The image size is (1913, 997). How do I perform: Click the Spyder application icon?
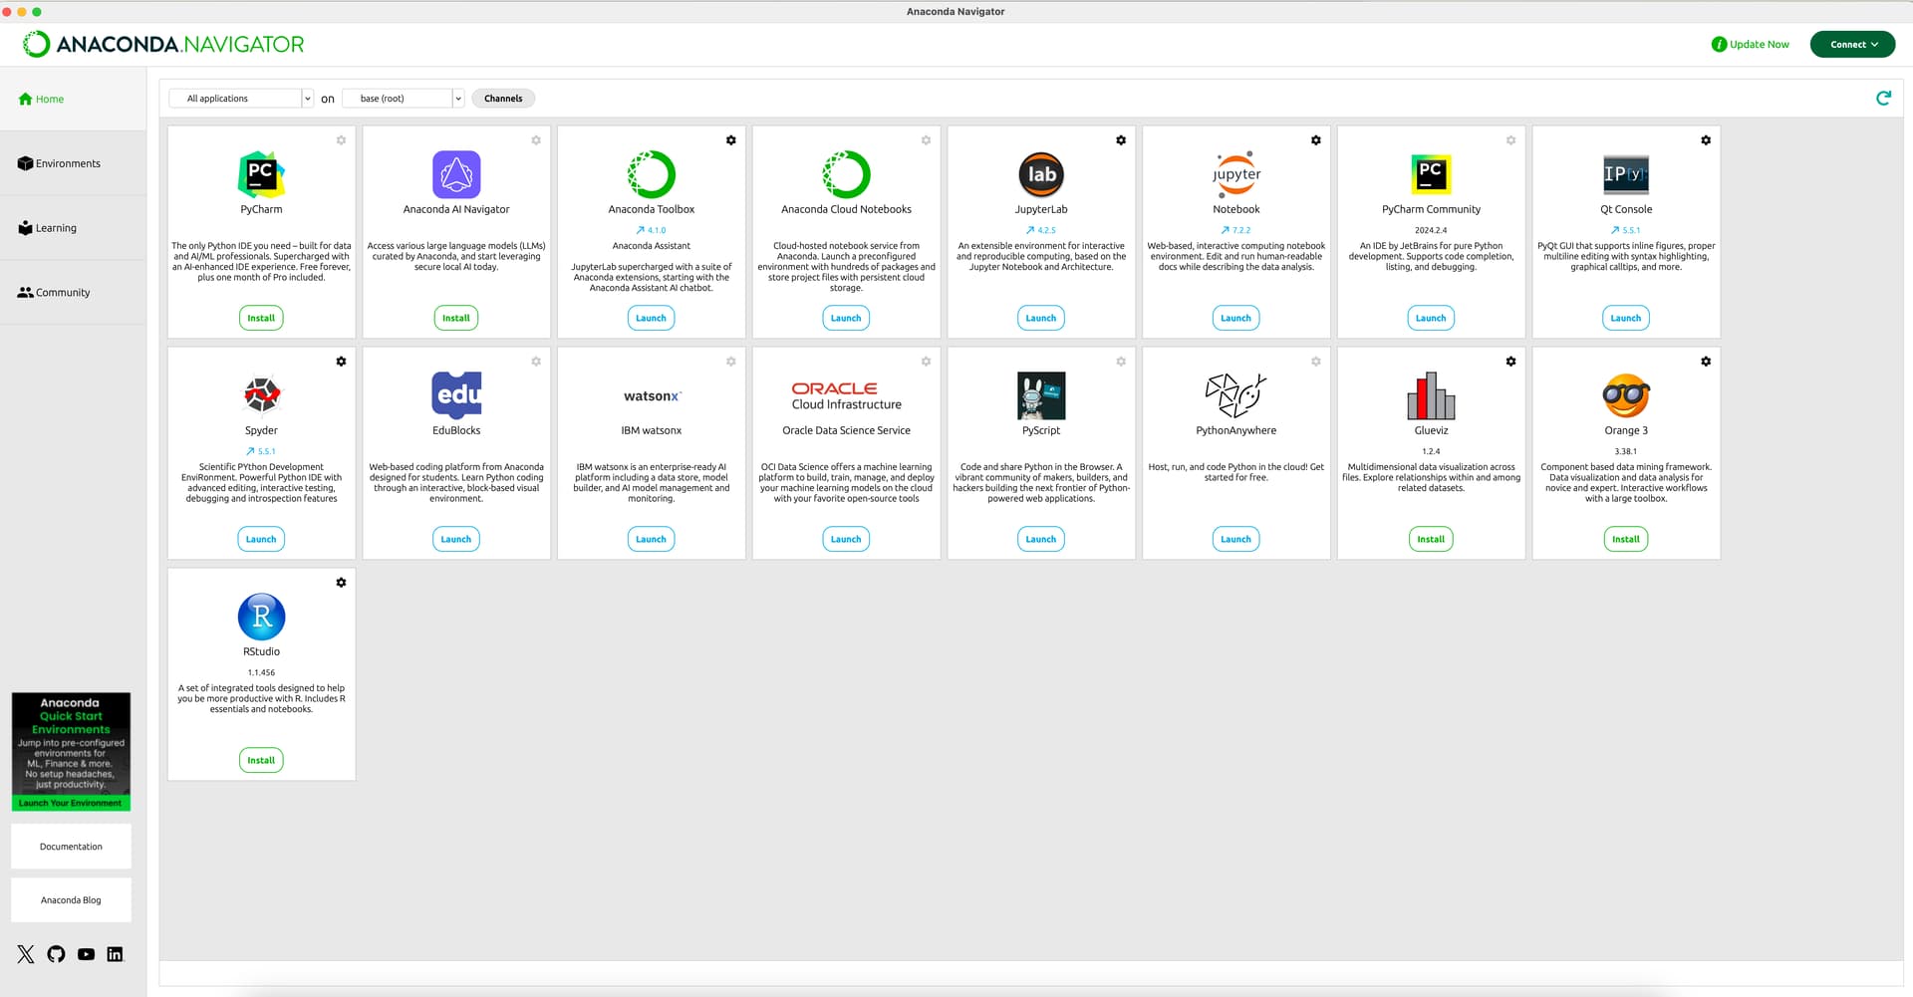click(261, 395)
